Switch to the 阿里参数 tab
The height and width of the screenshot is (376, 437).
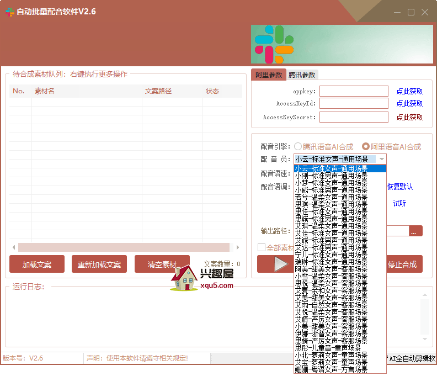pyautogui.click(x=269, y=75)
